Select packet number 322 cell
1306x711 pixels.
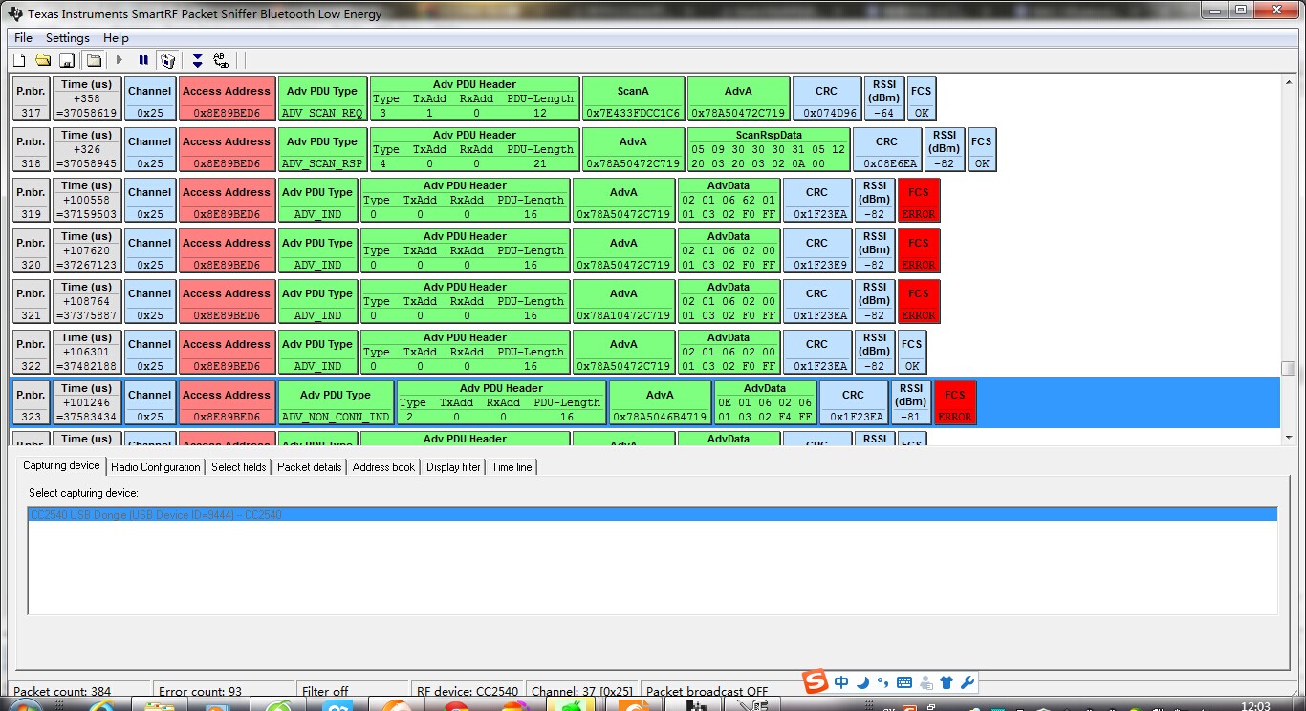coord(32,352)
